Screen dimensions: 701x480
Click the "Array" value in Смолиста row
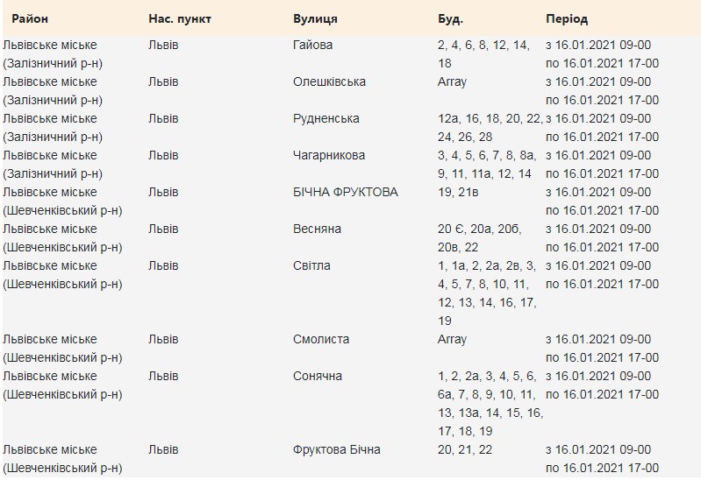[452, 339]
